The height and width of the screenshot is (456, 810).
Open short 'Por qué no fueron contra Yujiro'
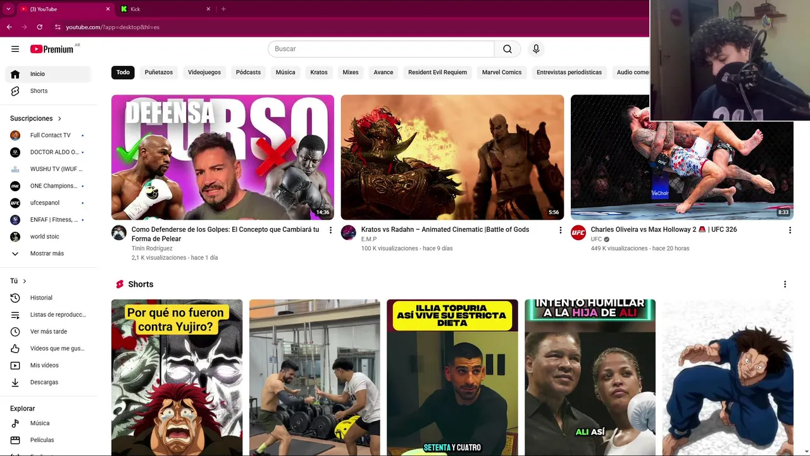[177, 377]
